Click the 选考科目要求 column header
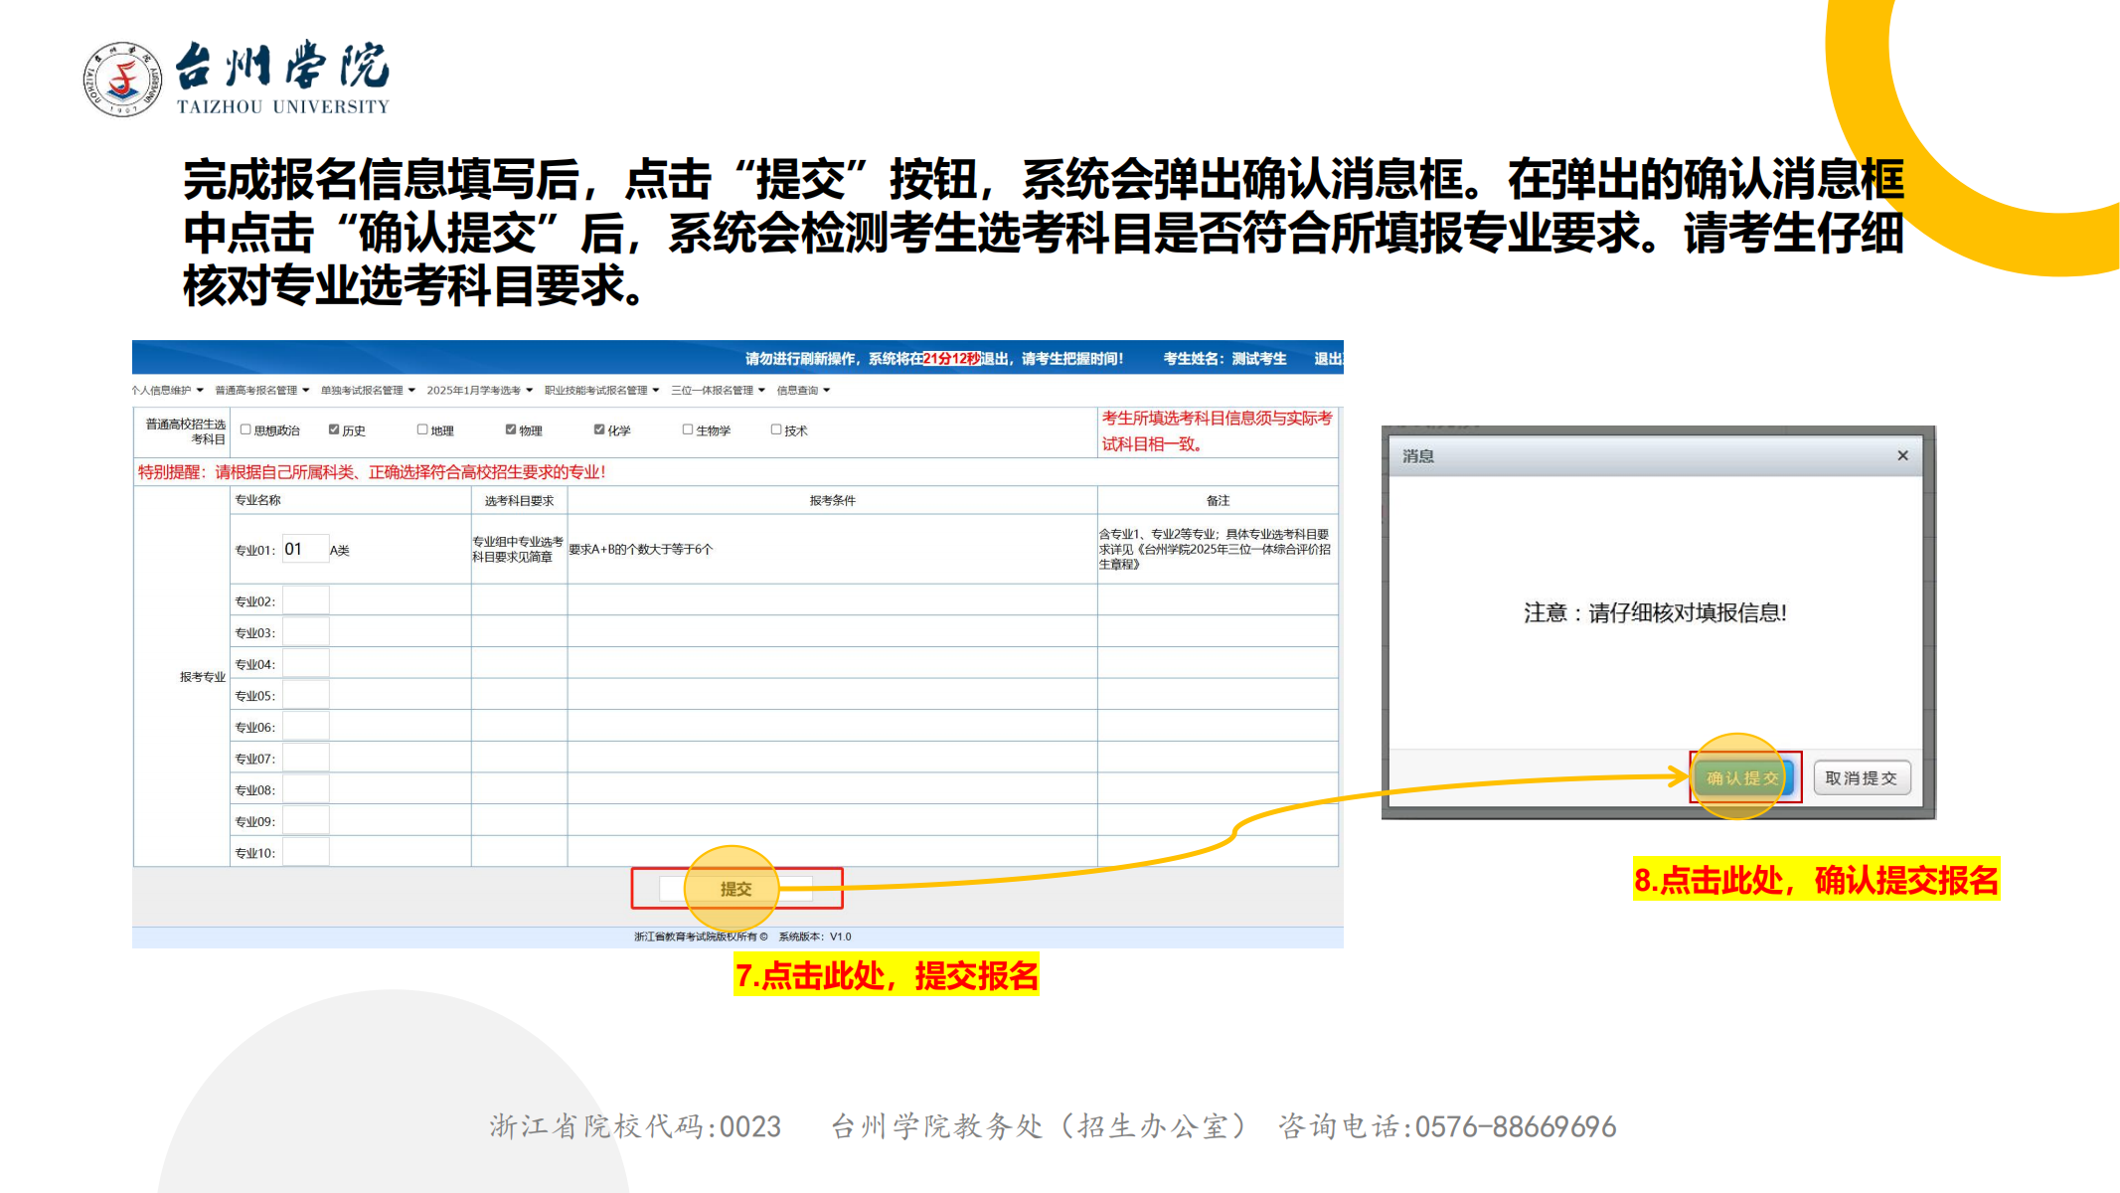 coord(519,500)
